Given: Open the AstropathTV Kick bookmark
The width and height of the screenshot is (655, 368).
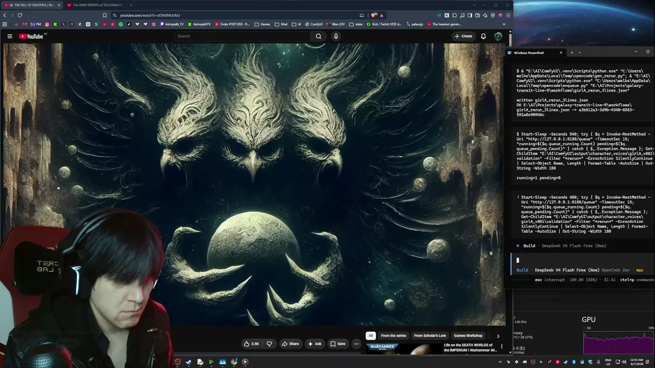Looking at the screenshot, I should coord(199,24).
